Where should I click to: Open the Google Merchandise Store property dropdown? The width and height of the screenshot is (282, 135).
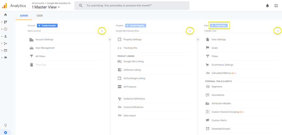(x=190, y=31)
